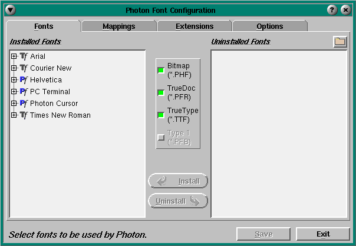Open the window menu in title bar
Viewport: 356px width, 246px height.
pos(11,10)
